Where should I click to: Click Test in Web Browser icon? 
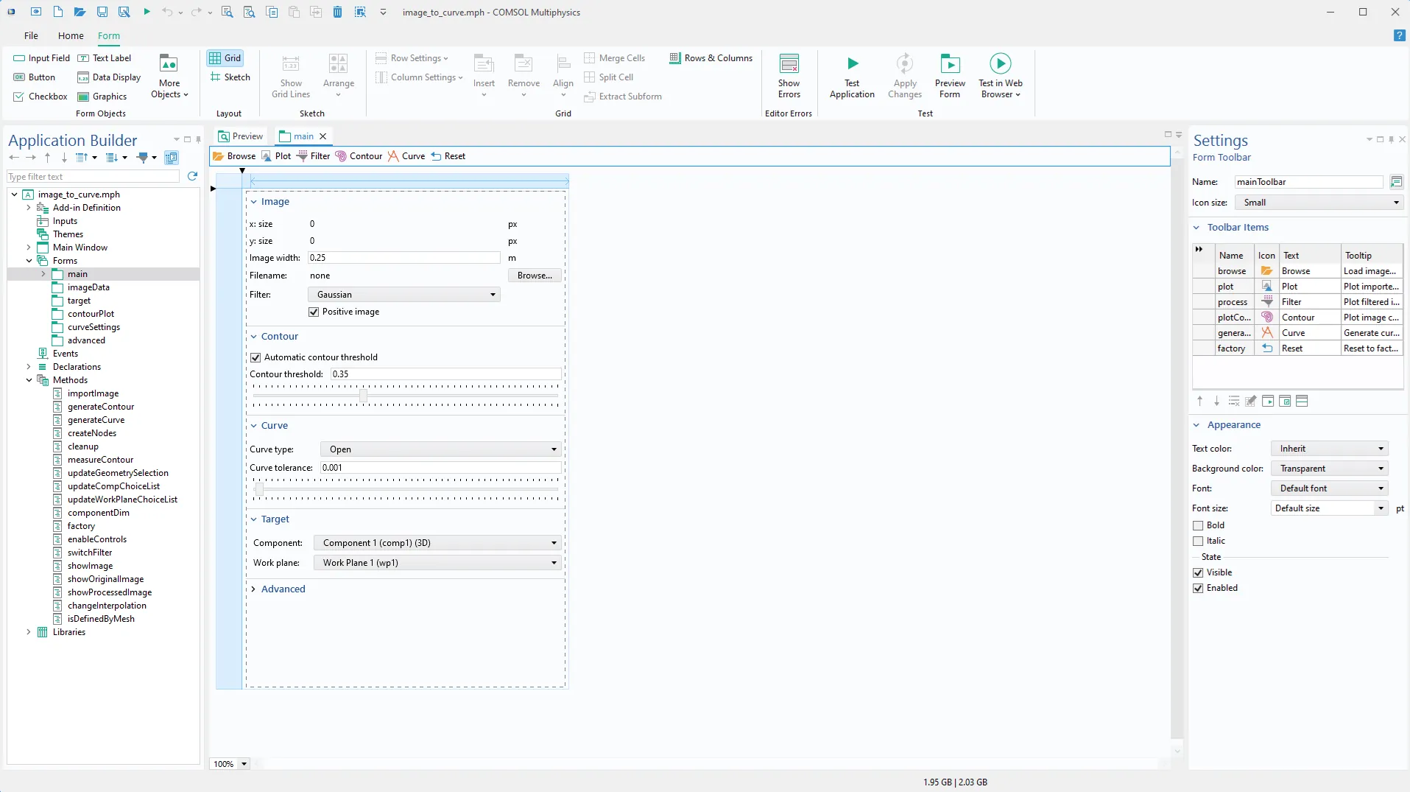coord(1000,64)
